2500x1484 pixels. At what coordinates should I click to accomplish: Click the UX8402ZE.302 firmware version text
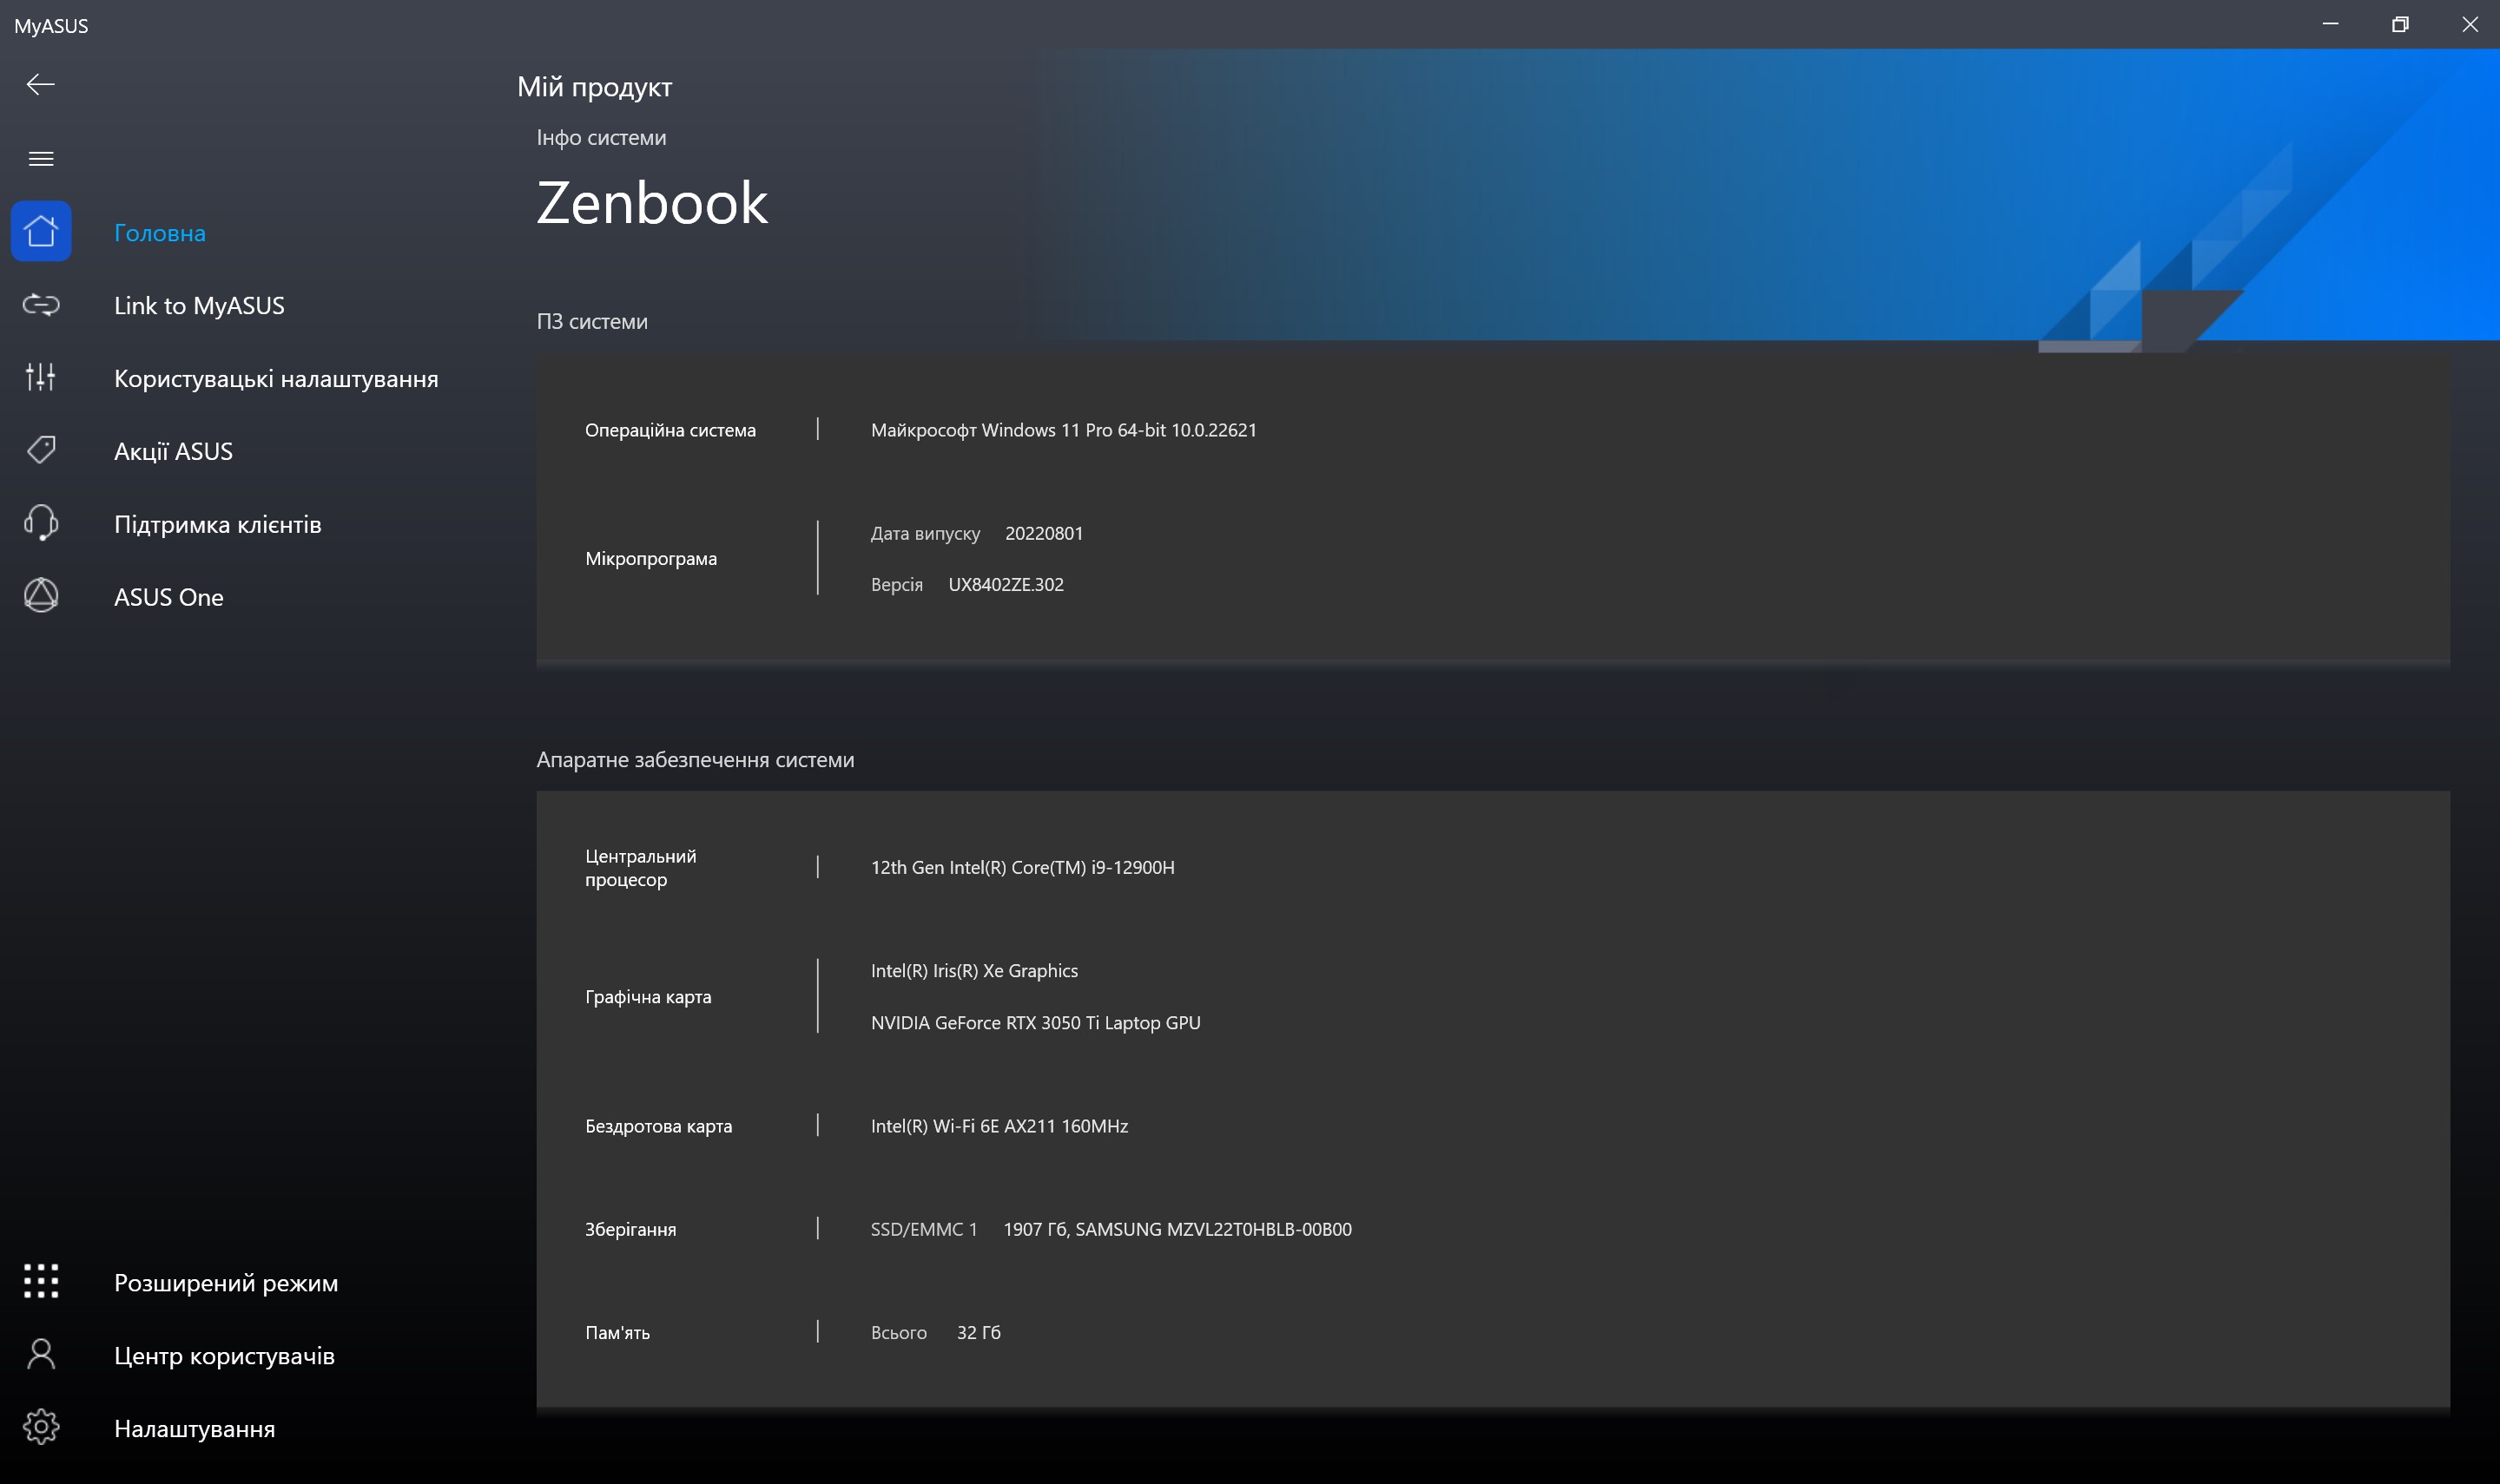[x=1006, y=585]
